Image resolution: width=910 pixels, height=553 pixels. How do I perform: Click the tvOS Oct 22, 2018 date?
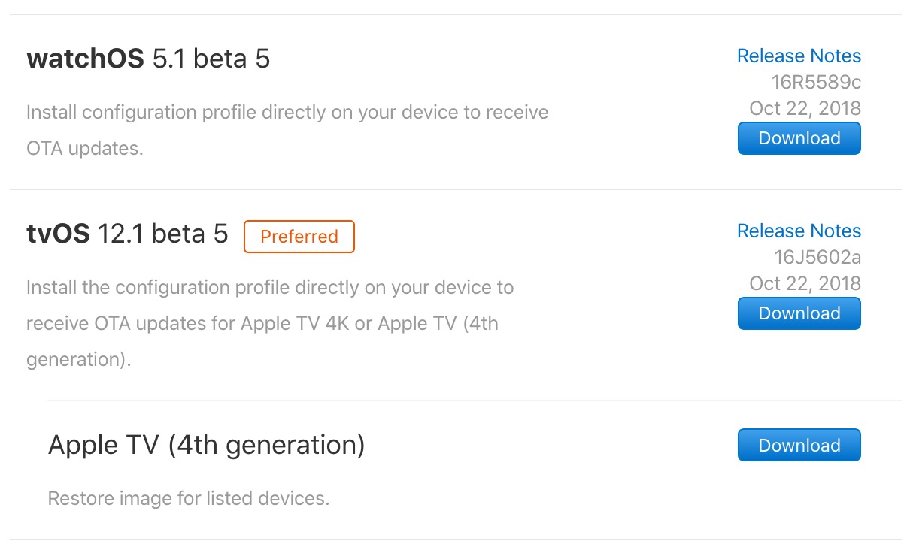(805, 283)
